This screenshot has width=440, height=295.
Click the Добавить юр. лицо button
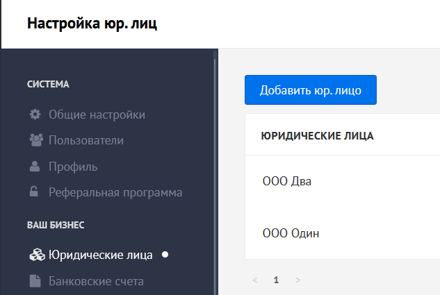click(x=311, y=90)
